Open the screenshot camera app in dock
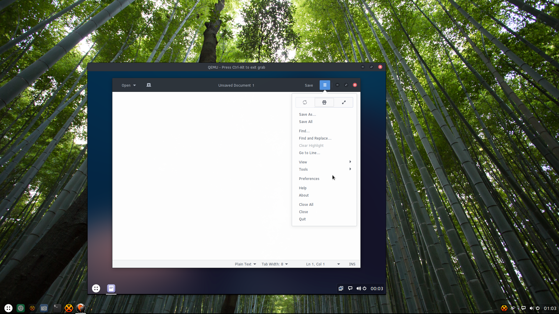 [44, 308]
